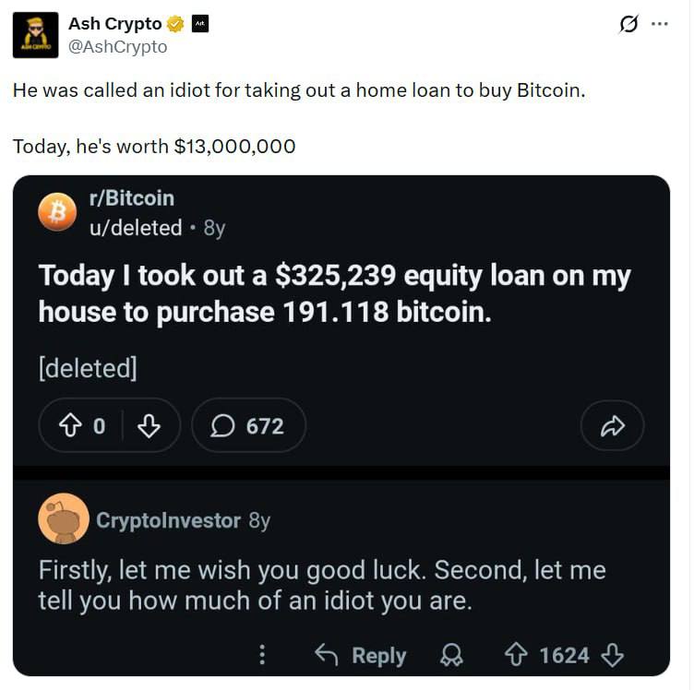The height and width of the screenshot is (690, 694).
Task: Click the CryptoInvestor username
Action: 168,520
